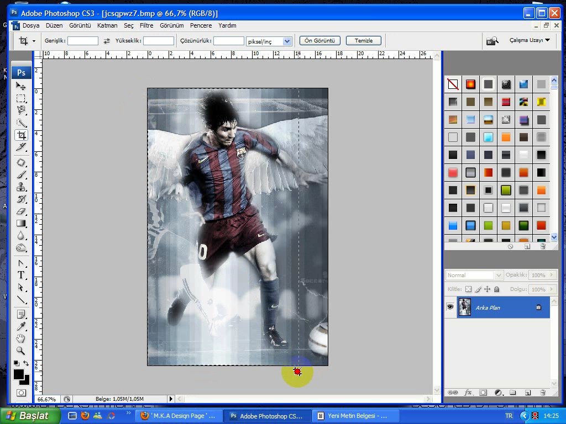Swap the Genişlik and Yükseklik values
Screen dimensions: 566x424
[x=107, y=41]
